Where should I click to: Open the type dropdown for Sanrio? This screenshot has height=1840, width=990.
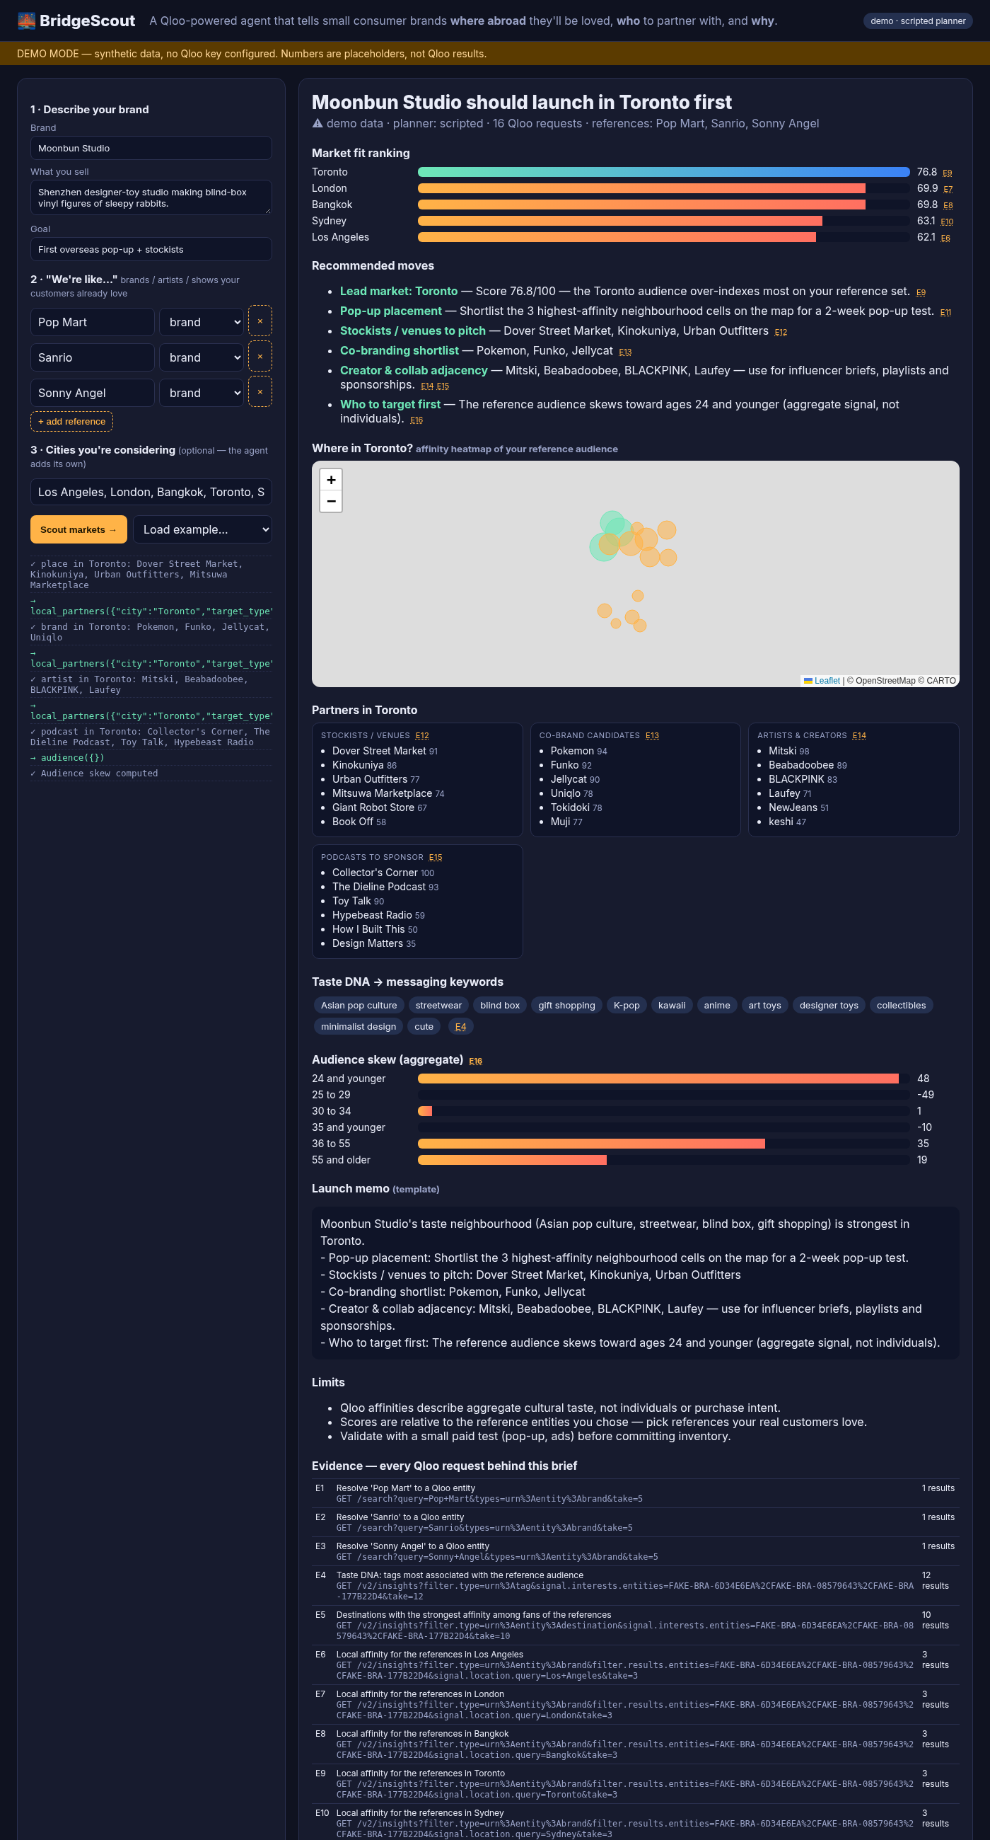(202, 357)
